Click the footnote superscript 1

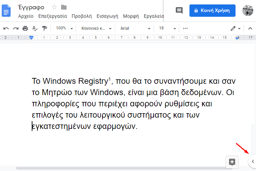tap(110, 79)
